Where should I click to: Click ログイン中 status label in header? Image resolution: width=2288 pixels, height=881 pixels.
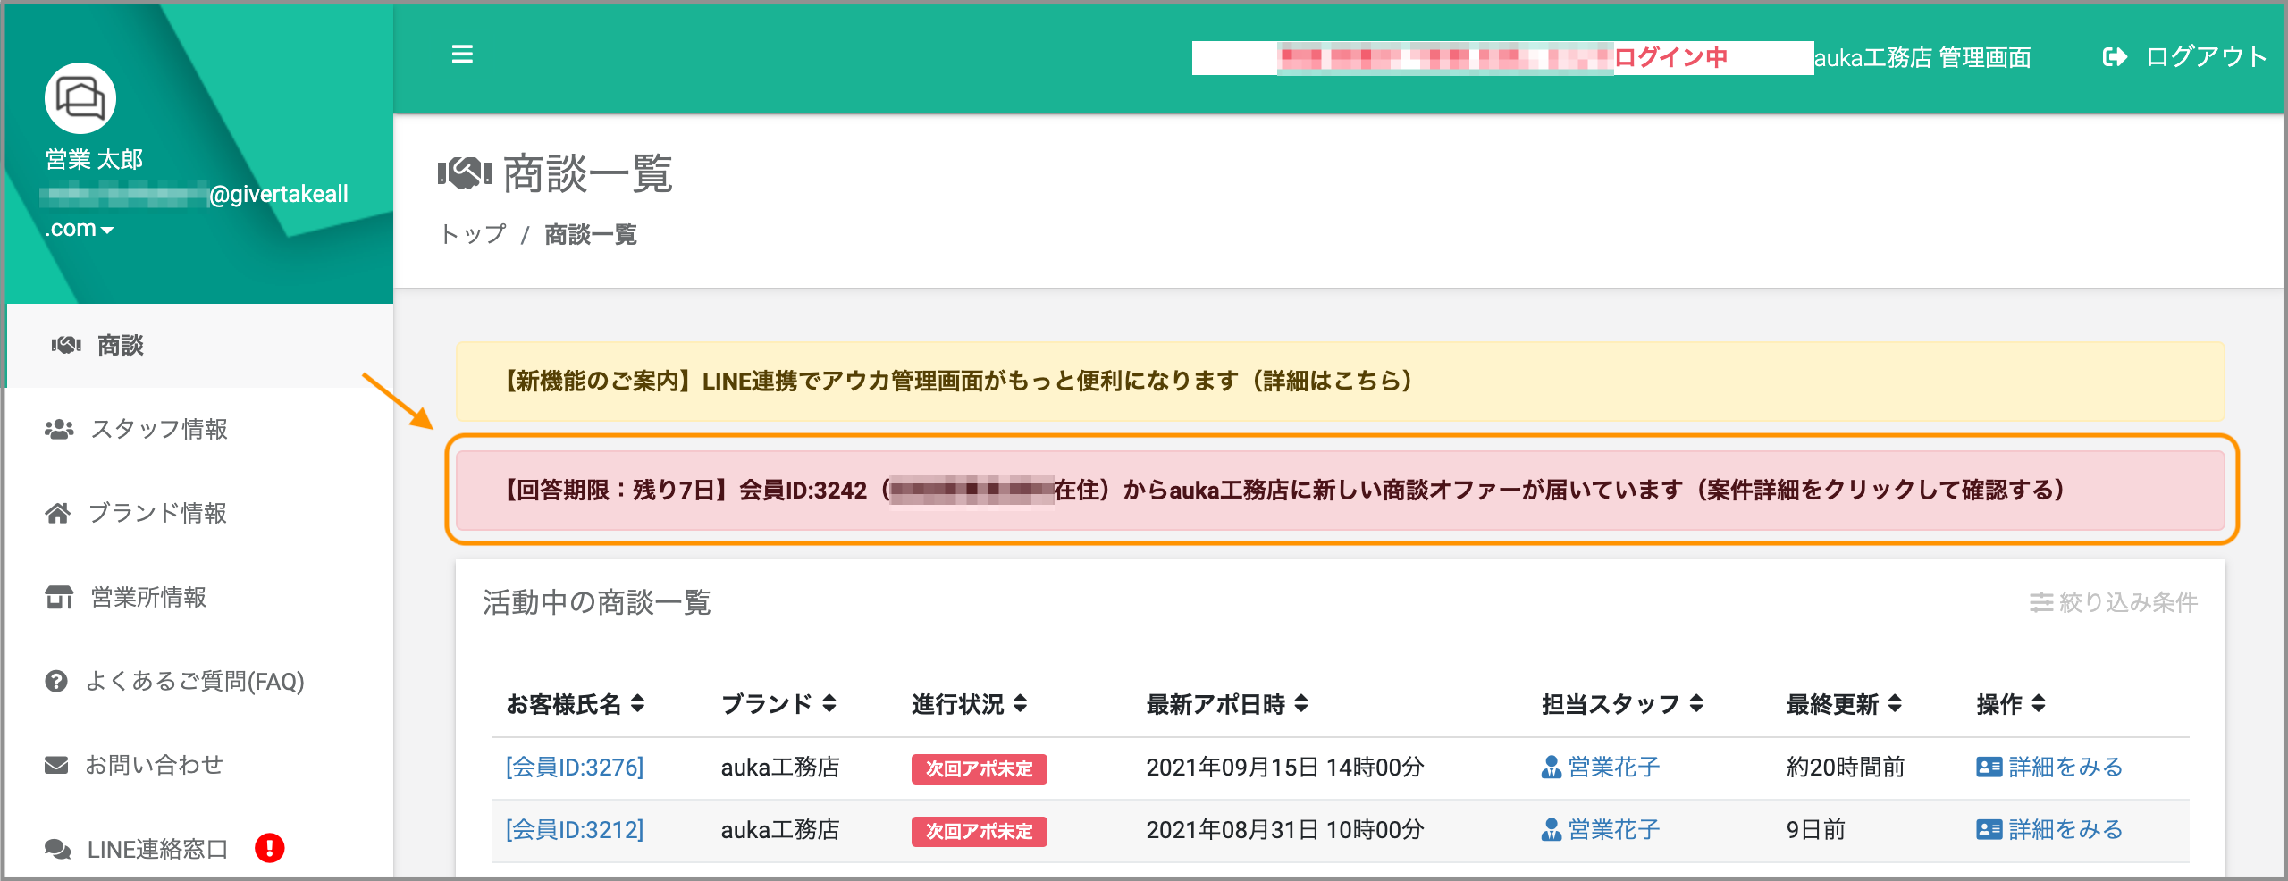pyautogui.click(x=1670, y=57)
